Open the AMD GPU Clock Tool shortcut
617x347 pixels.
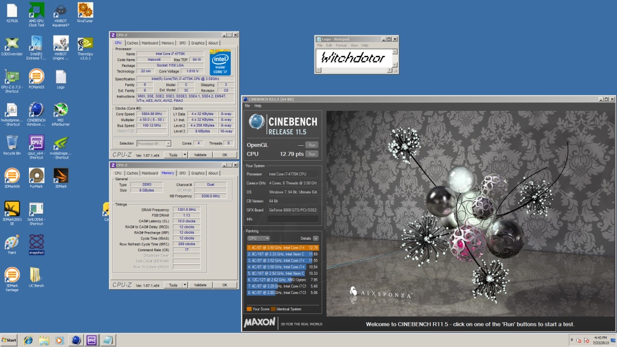(36, 10)
